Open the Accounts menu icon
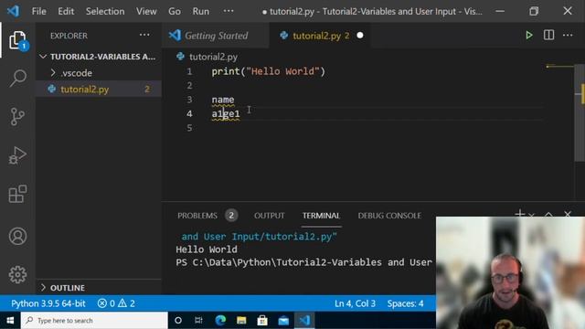585x329 pixels. tap(17, 236)
